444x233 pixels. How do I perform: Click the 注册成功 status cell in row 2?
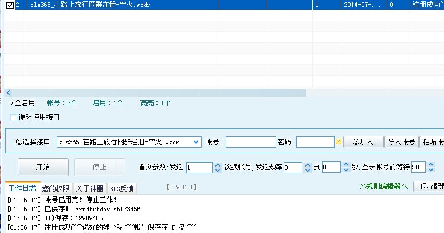pyautogui.click(x=427, y=5)
